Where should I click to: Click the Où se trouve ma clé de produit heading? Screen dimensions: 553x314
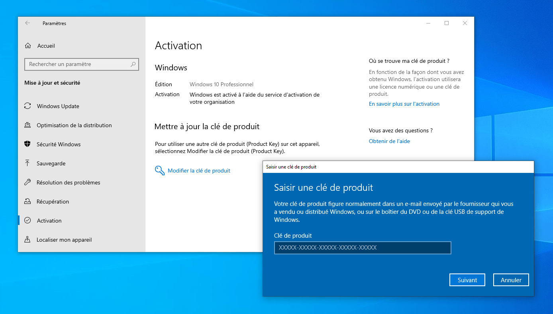(409, 61)
